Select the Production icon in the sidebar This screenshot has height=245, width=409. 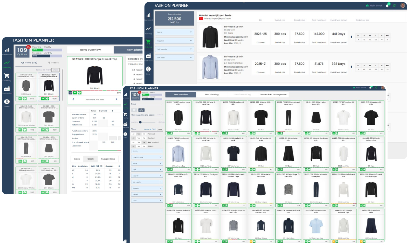(126, 123)
